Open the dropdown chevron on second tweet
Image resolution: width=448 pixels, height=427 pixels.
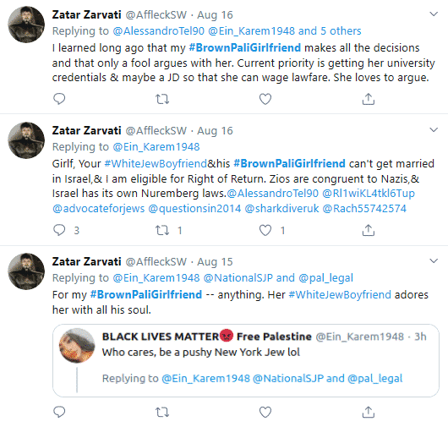click(x=434, y=130)
